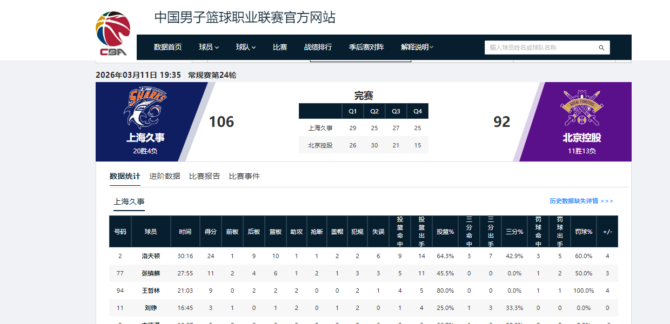Click player 洛夫顿 in the stats table
Screen dimensions: 670x324
pyautogui.click(x=151, y=256)
